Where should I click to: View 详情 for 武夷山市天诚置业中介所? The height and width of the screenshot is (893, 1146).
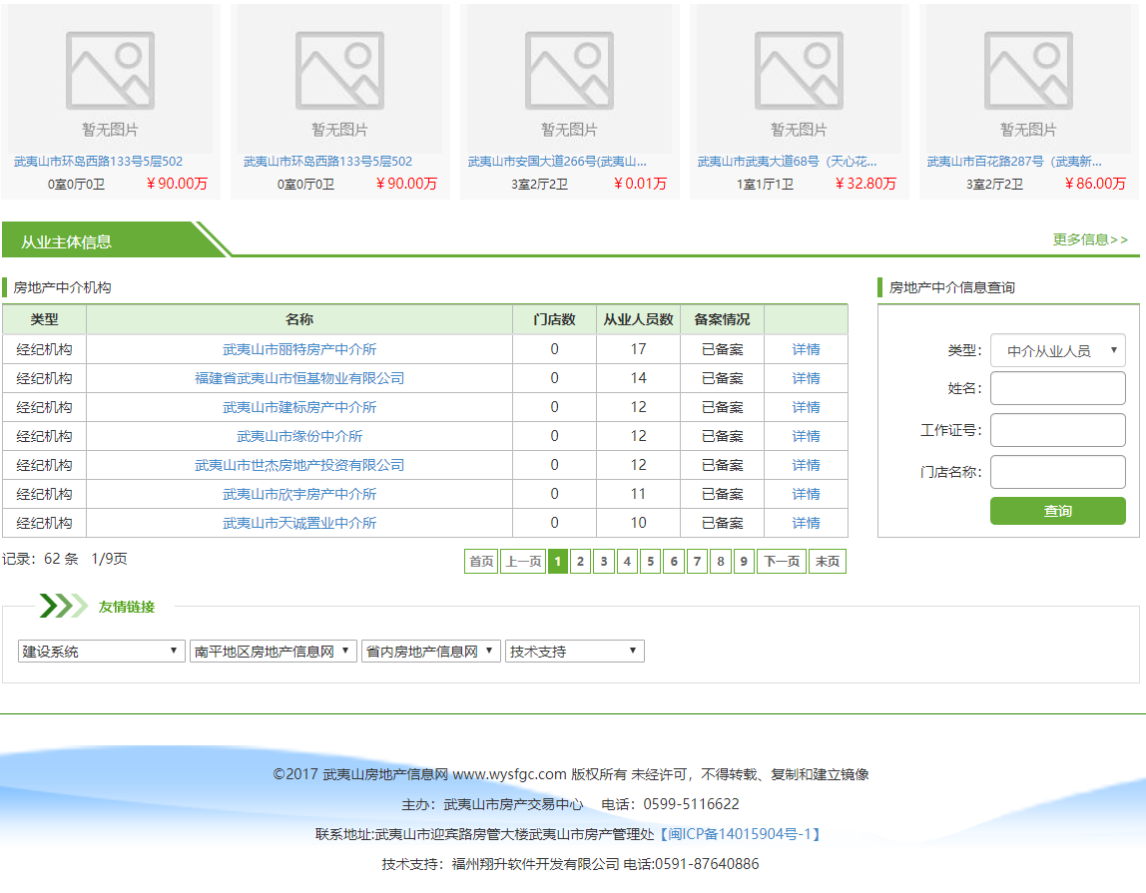coord(806,523)
